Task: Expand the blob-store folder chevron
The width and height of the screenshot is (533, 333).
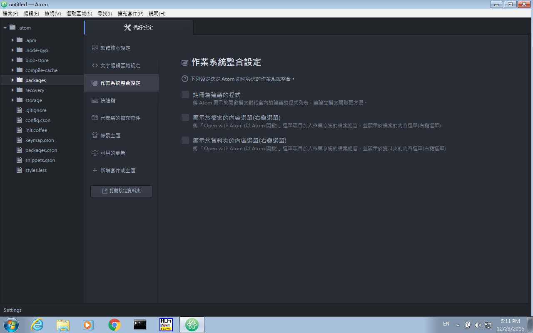Action: (12, 60)
